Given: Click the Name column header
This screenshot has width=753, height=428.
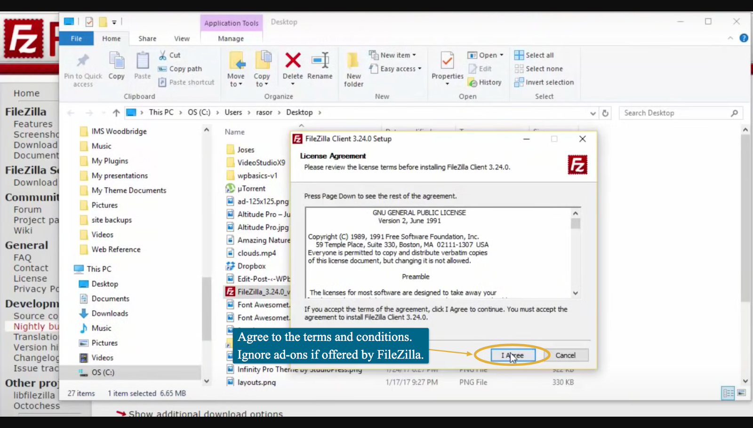Looking at the screenshot, I should [234, 132].
